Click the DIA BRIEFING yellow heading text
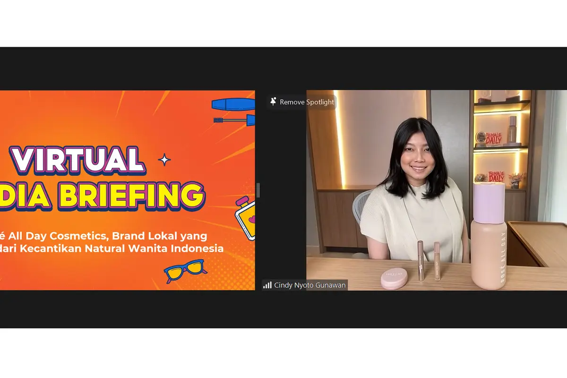This screenshot has width=567, height=378. tap(102, 195)
